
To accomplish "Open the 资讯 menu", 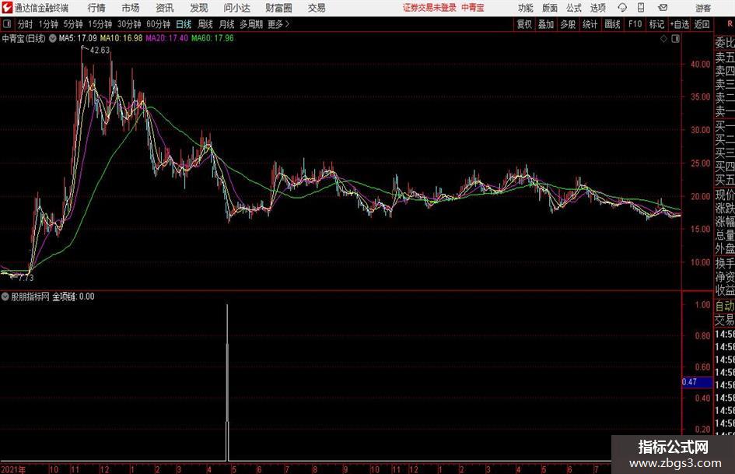I will 165,8.
